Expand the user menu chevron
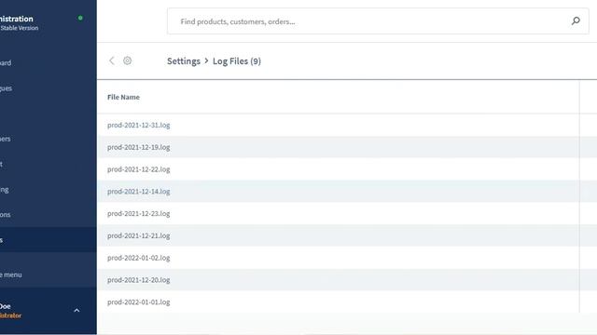The image size is (597, 335). (x=76, y=310)
